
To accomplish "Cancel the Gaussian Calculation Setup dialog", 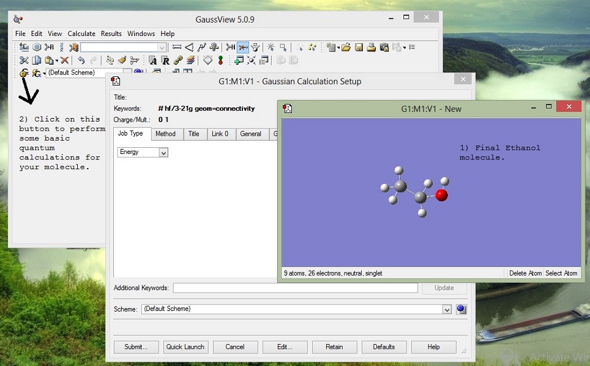I will (x=235, y=347).
